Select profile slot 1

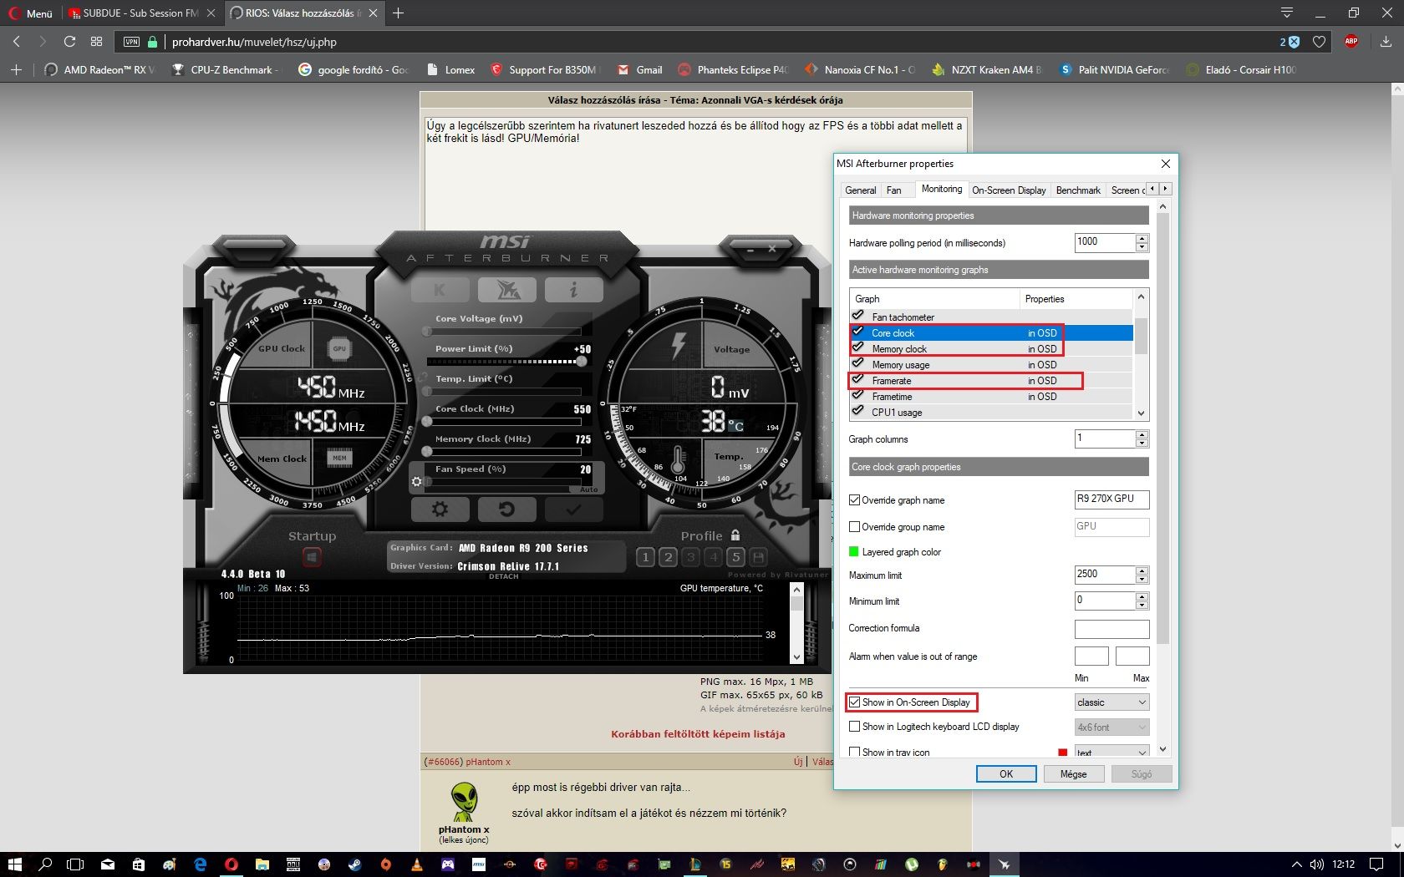645,557
